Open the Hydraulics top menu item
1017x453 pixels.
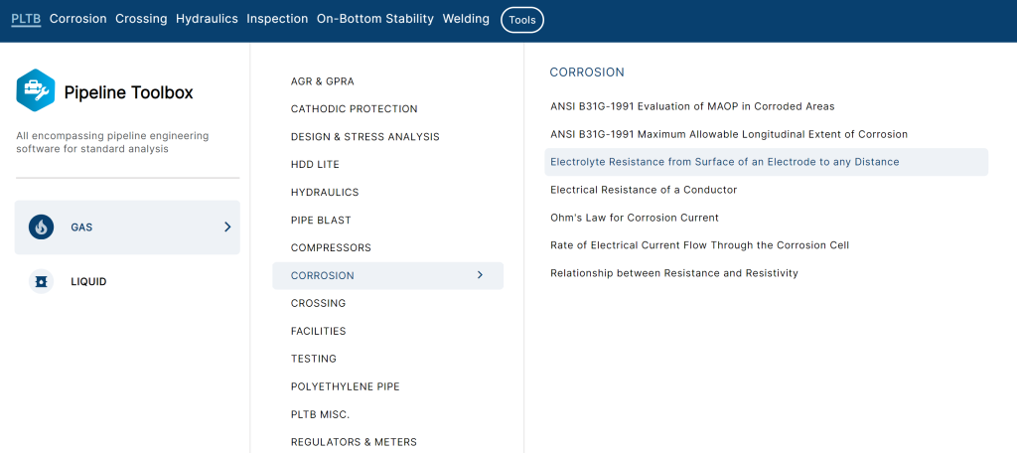207,19
